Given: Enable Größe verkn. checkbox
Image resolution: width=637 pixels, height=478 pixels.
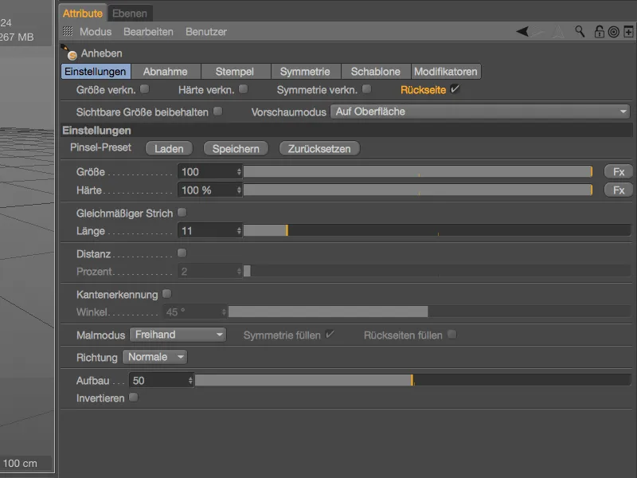Looking at the screenshot, I should pos(145,89).
